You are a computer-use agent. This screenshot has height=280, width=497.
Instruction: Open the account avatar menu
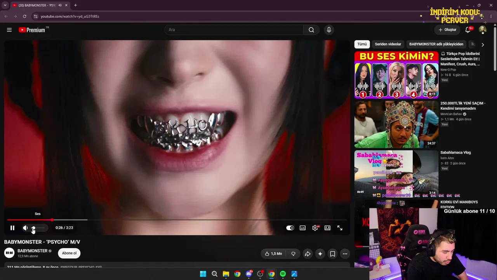pos(483,30)
